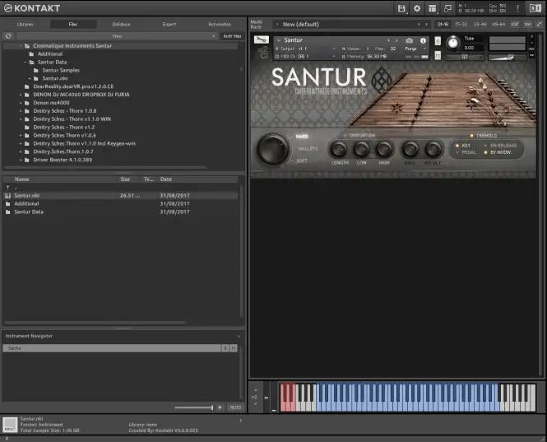The width and height of the screenshot is (547, 442).
Task: Click the NI logo icon at top right
Action: [x=535, y=8]
